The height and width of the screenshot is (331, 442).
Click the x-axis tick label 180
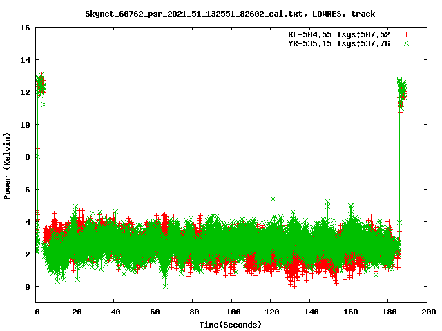[x=390, y=312]
